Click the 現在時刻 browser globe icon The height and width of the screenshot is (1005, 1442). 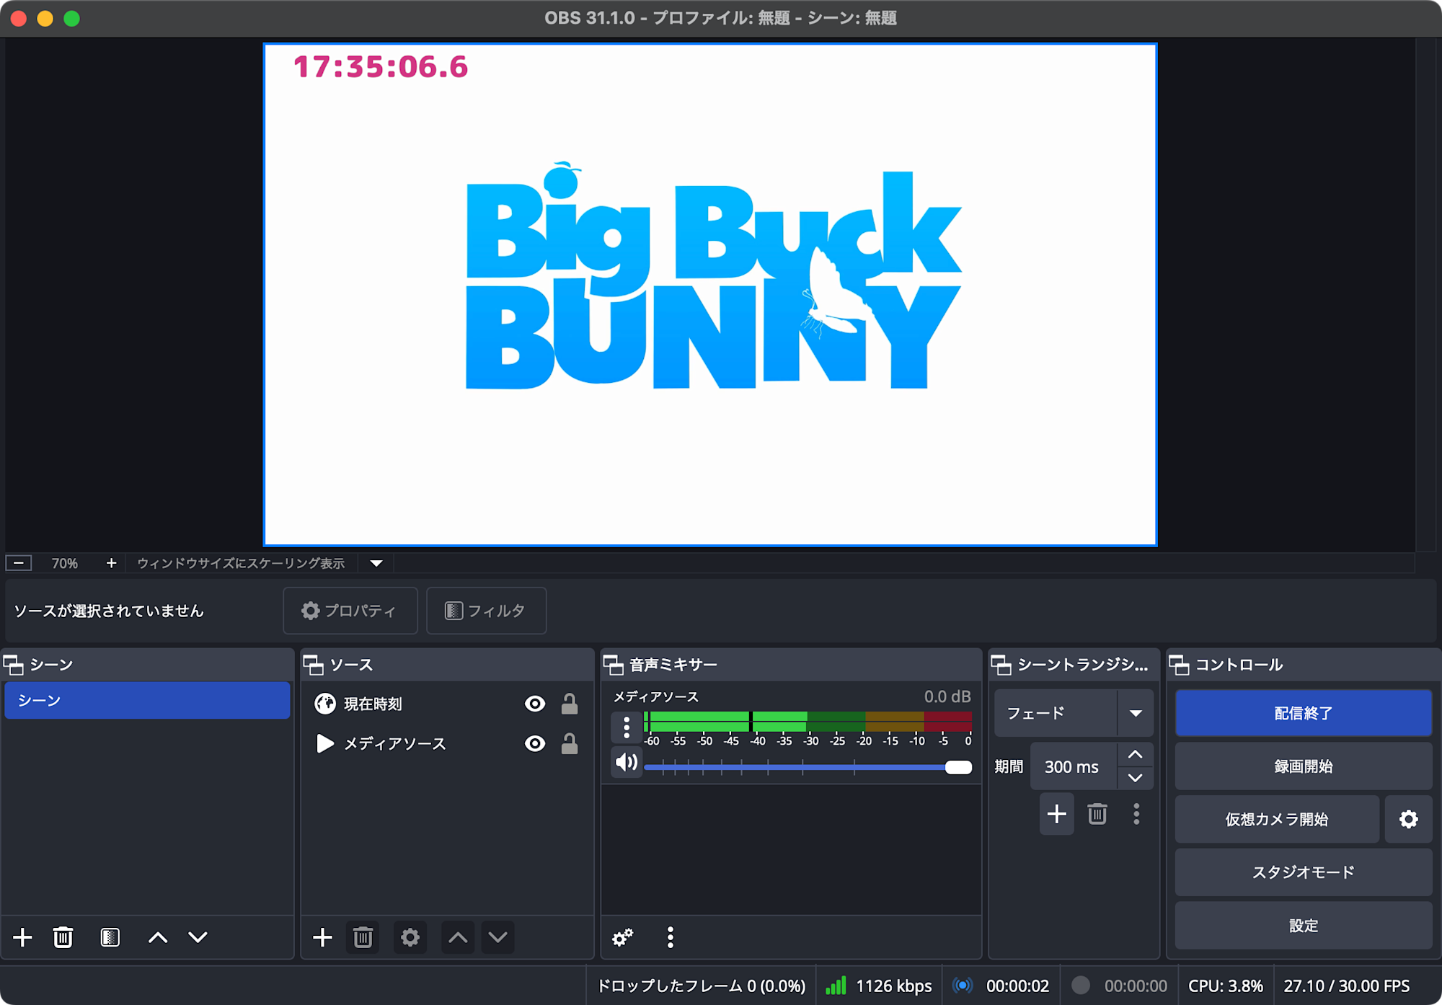tap(325, 704)
